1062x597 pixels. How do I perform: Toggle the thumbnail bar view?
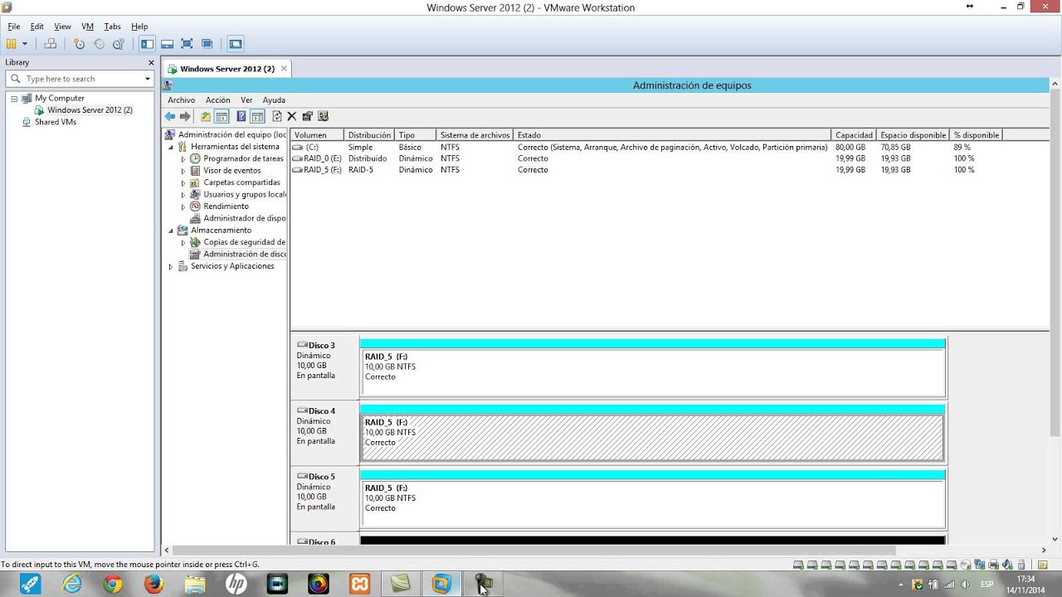click(167, 44)
